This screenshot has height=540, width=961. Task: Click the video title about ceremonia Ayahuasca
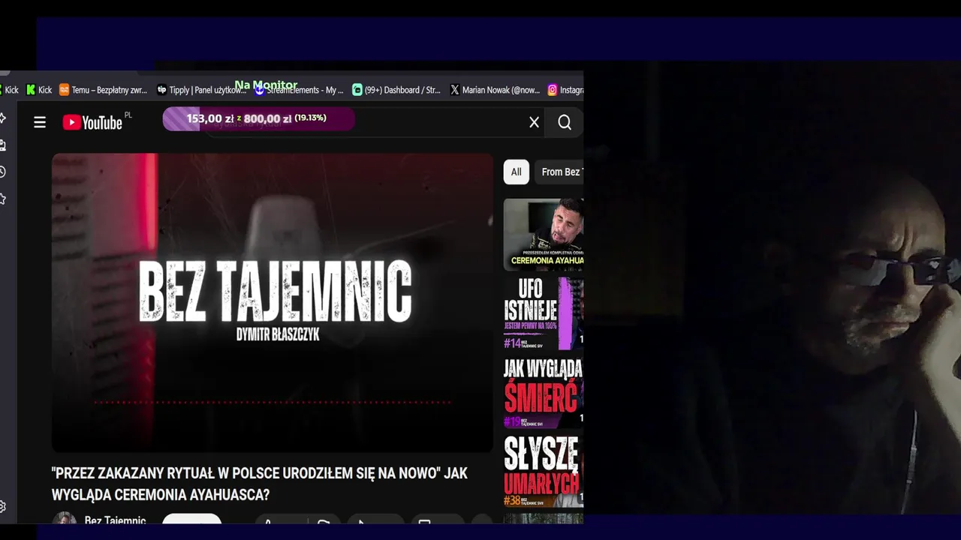[260, 484]
